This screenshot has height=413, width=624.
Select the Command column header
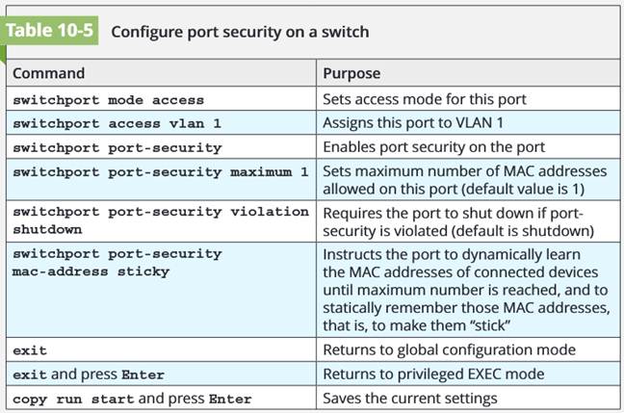[48, 73]
